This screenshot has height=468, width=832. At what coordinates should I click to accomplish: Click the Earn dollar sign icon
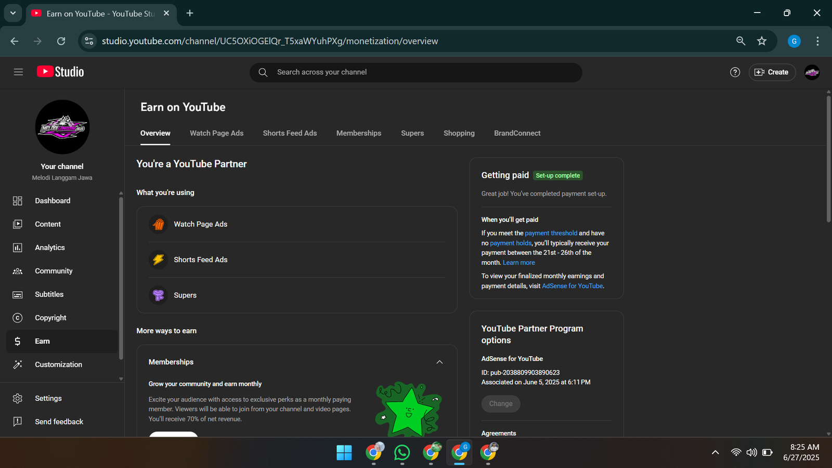pyautogui.click(x=18, y=341)
